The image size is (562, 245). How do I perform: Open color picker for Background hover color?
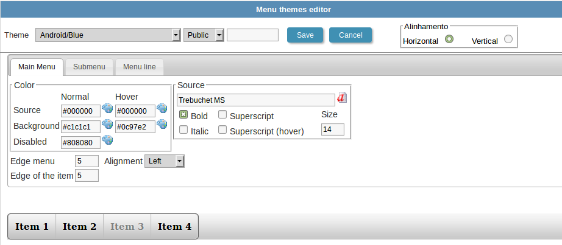pos(162,124)
